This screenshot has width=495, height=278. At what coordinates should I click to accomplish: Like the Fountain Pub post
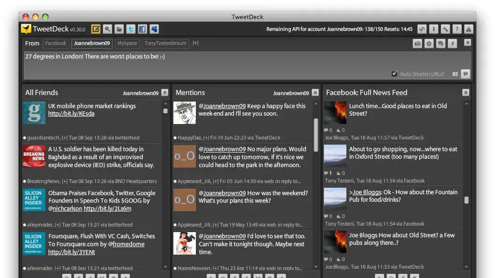(x=338, y=216)
